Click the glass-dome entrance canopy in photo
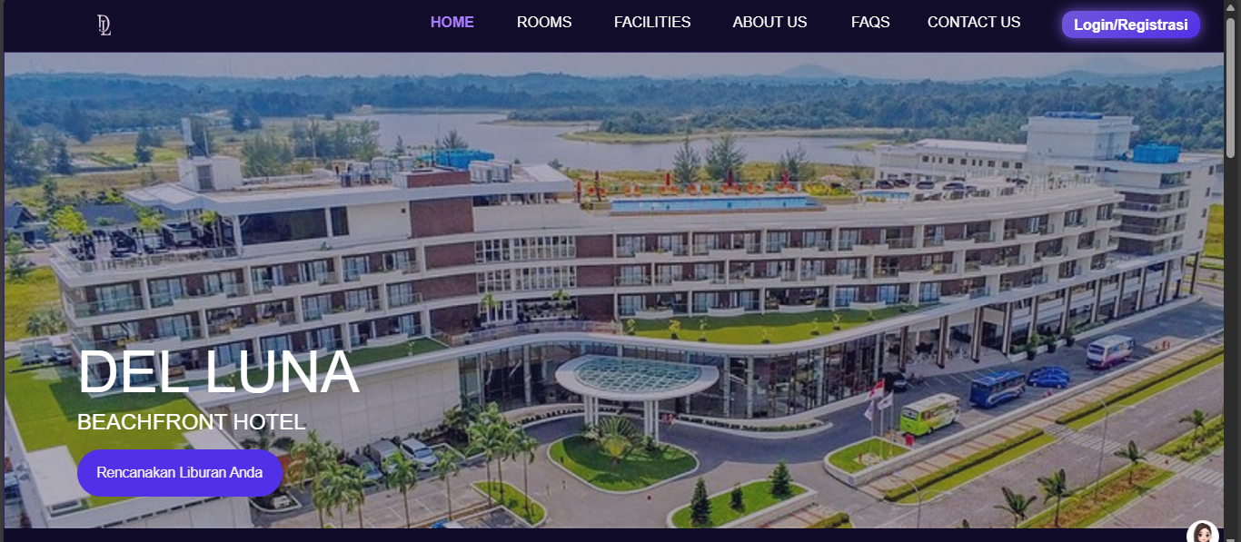 coord(637,376)
